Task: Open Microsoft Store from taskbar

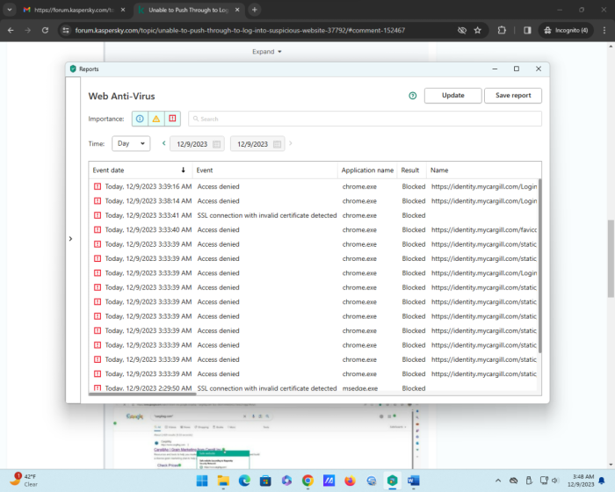Action: click(265, 481)
